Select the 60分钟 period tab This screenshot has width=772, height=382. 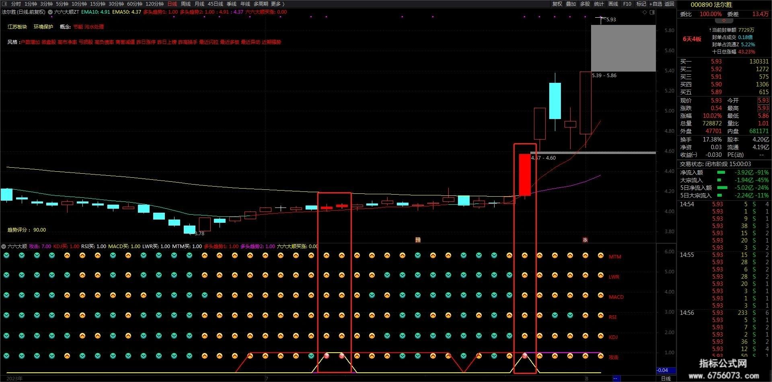[135, 4]
